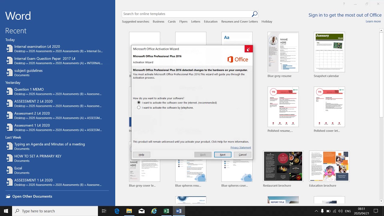The width and height of the screenshot is (384, 216).
Task: Open the Mail app from taskbar
Action: pos(142,211)
